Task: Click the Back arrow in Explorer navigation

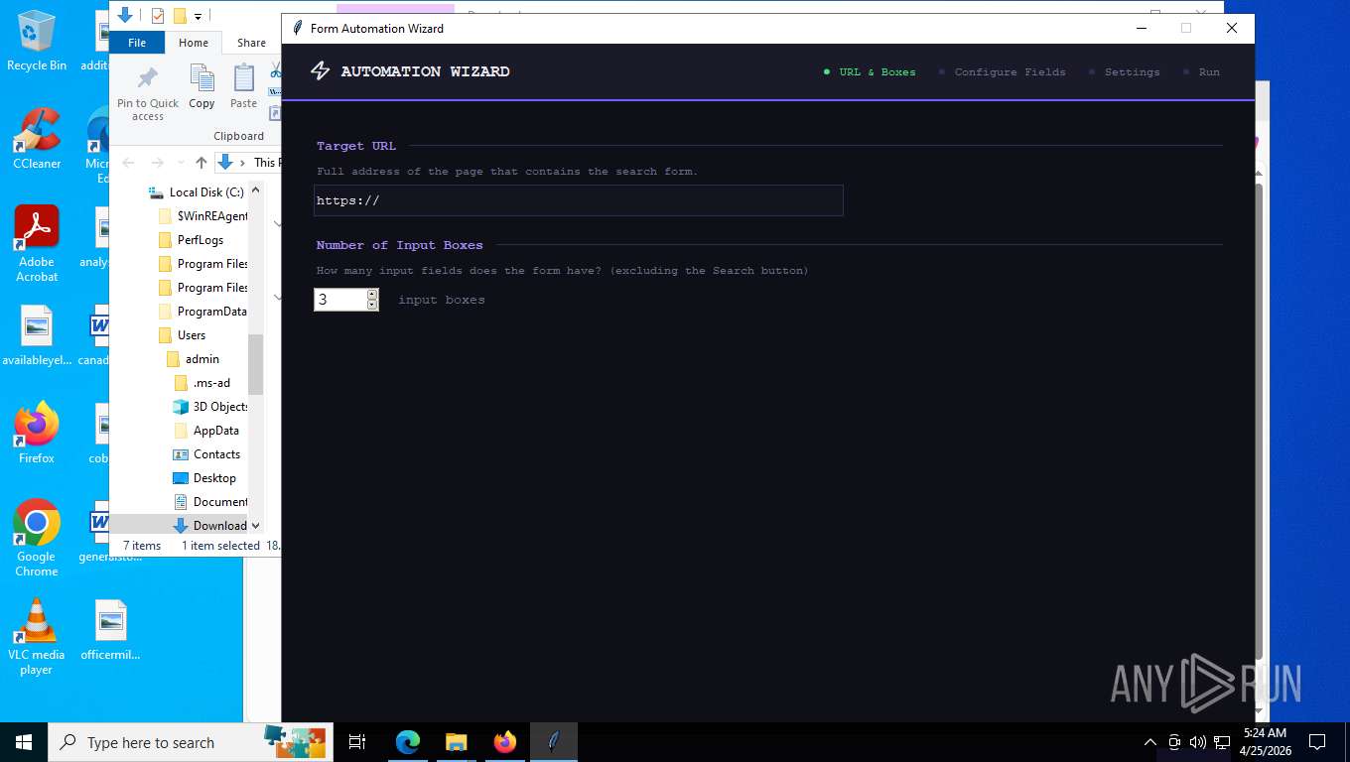Action: point(128,163)
